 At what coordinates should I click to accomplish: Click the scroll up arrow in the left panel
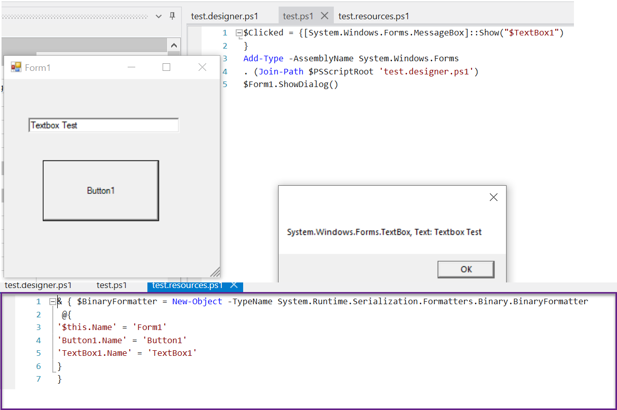[x=174, y=45]
